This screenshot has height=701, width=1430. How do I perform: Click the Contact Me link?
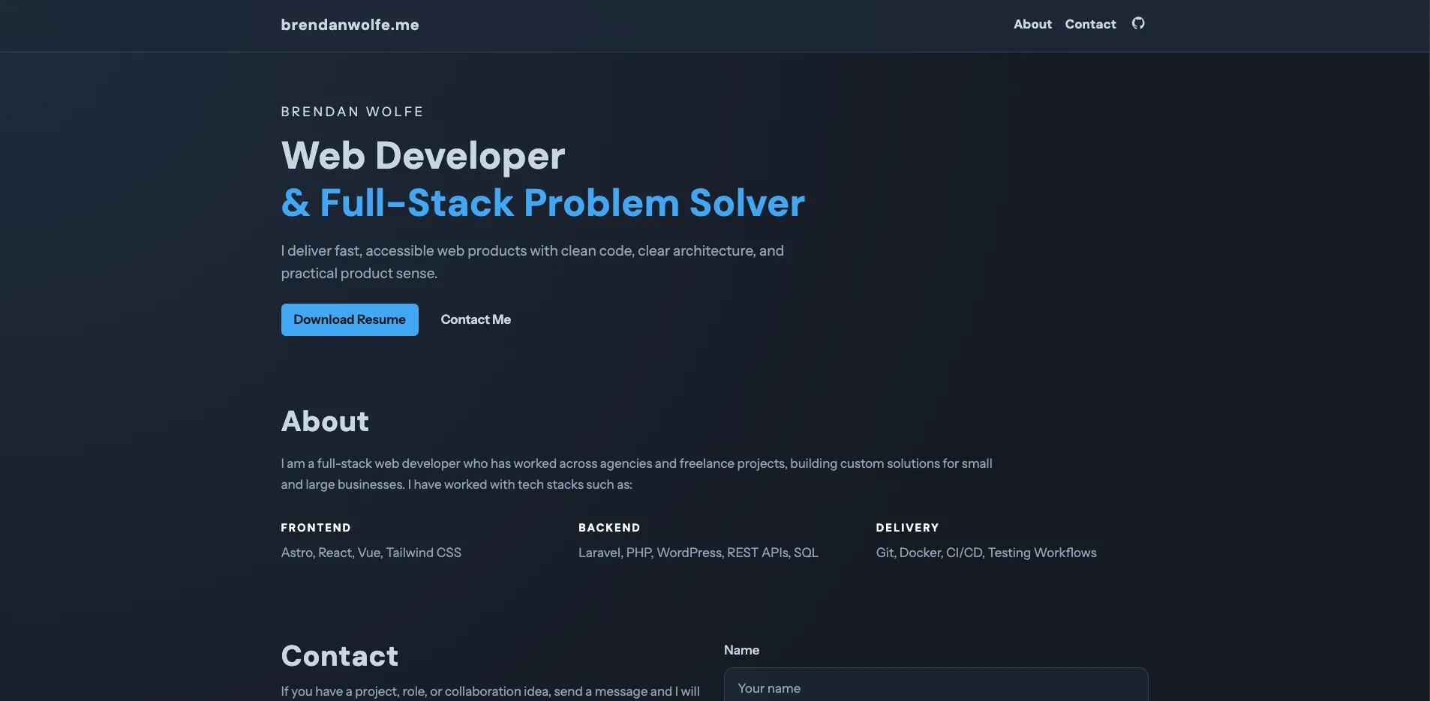point(476,319)
